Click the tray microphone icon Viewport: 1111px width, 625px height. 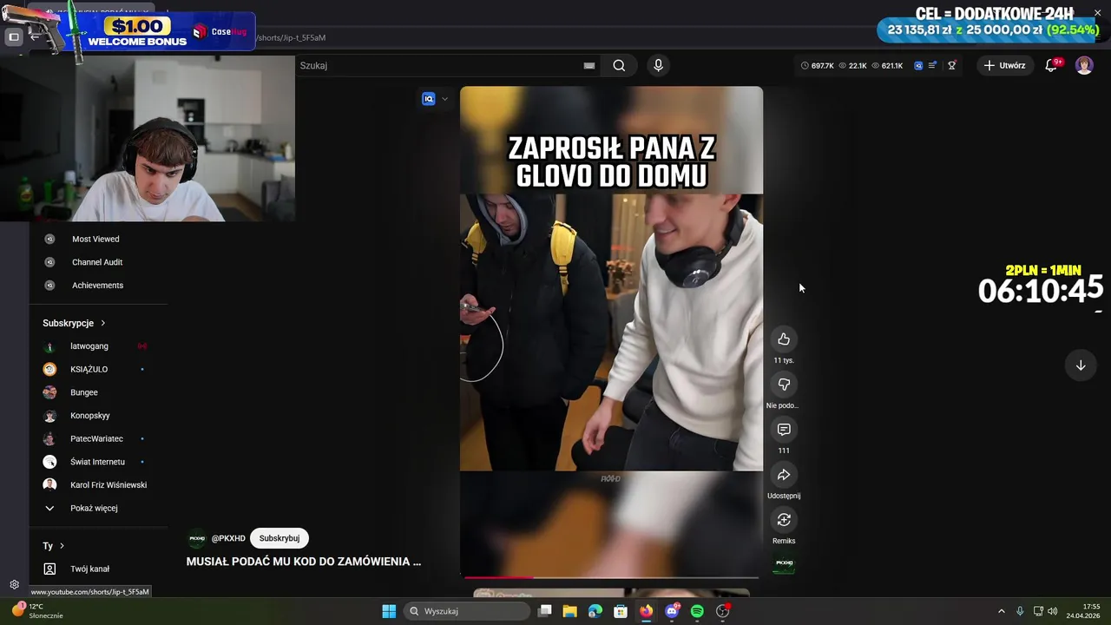point(1020,611)
